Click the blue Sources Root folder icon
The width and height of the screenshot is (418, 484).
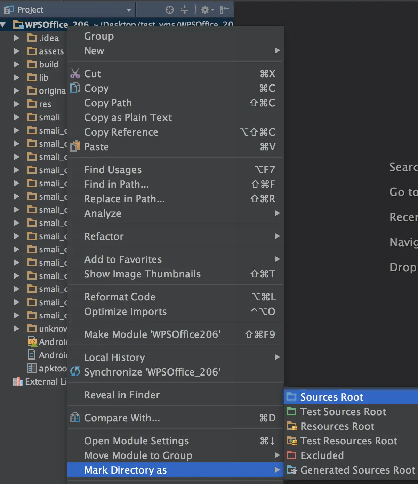[291, 397]
